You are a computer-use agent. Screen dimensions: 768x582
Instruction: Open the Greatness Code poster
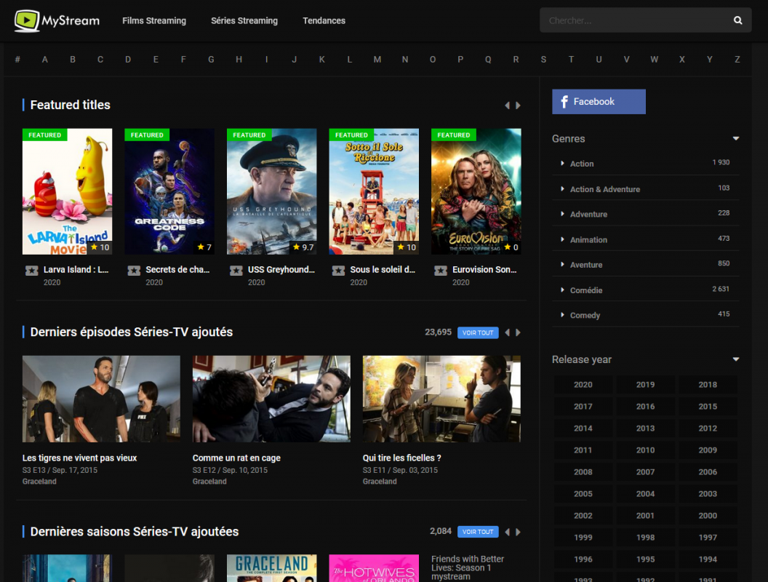point(169,191)
